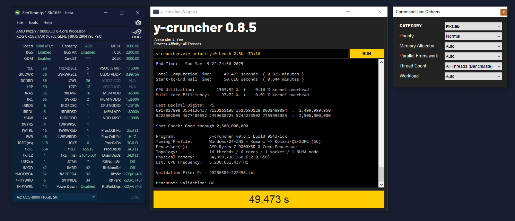
Task: Click the ROG CROSSHAIR X670E GENE BIOS text
Action: (59, 36)
